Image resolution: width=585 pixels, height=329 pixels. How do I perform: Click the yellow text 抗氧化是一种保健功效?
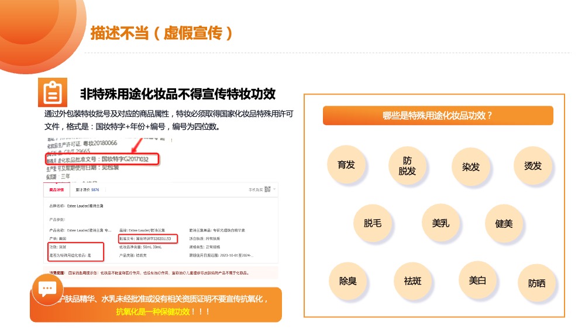tap(153, 311)
